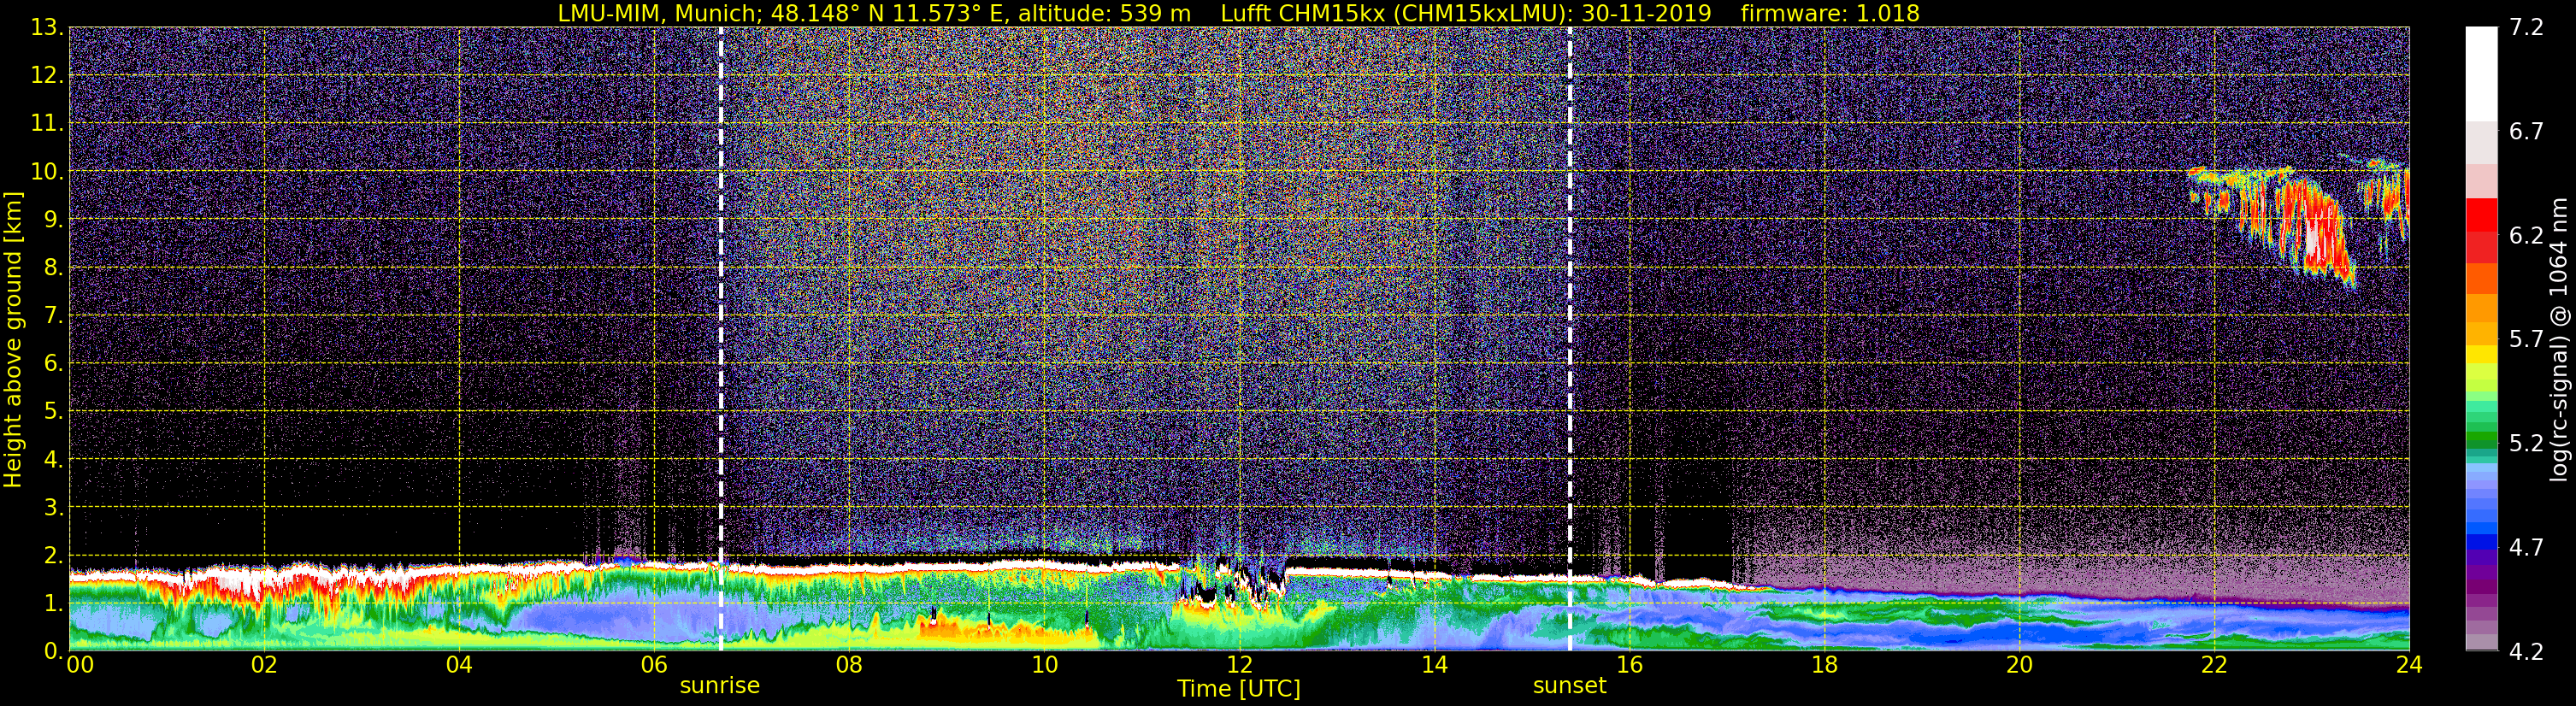Click the 5.7 colorbar tick value
The image size is (2576, 706).
2526,340
